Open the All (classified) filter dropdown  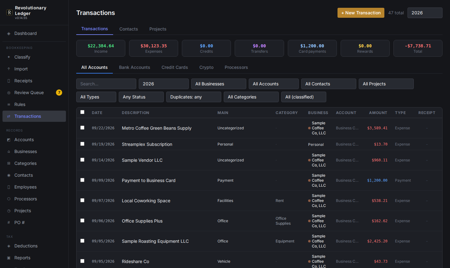pyautogui.click(x=304, y=97)
